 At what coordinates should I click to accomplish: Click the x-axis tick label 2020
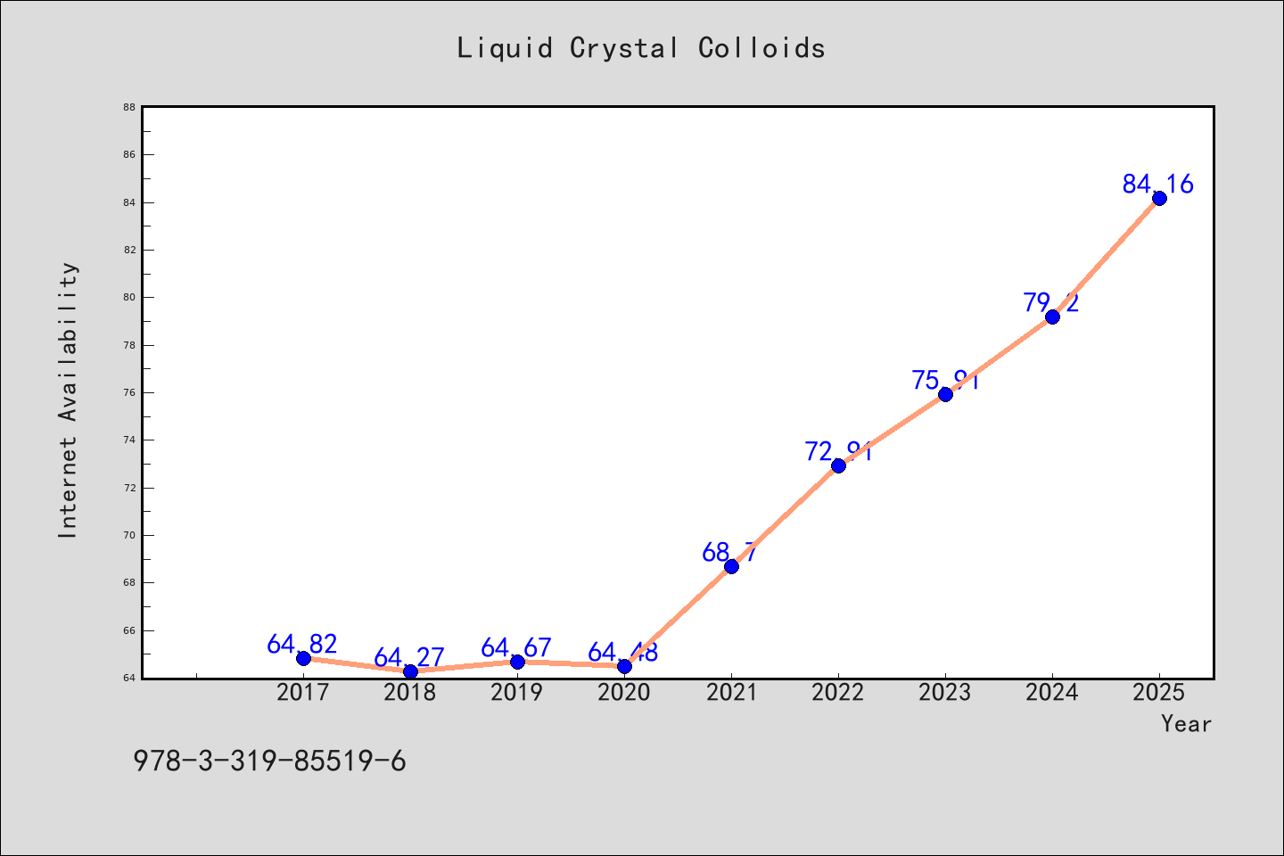click(x=624, y=693)
